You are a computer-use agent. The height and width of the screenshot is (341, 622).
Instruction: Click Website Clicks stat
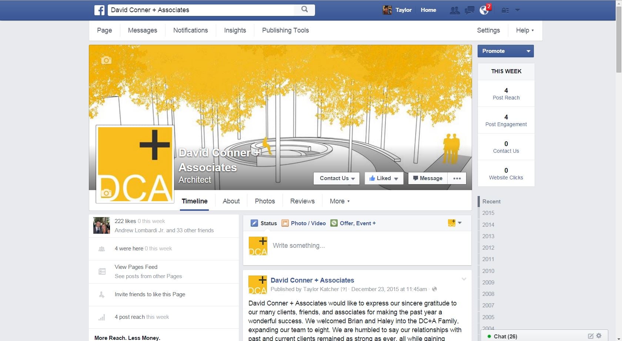click(x=506, y=173)
